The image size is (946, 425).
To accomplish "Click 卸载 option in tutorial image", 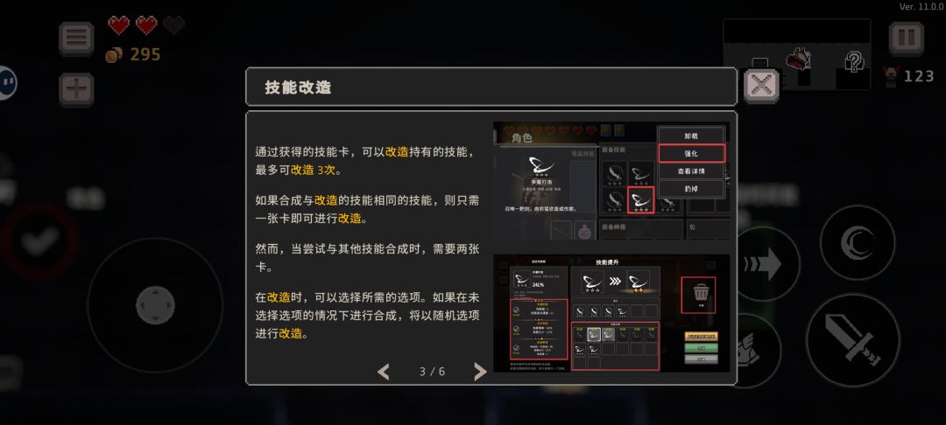I will [x=691, y=136].
